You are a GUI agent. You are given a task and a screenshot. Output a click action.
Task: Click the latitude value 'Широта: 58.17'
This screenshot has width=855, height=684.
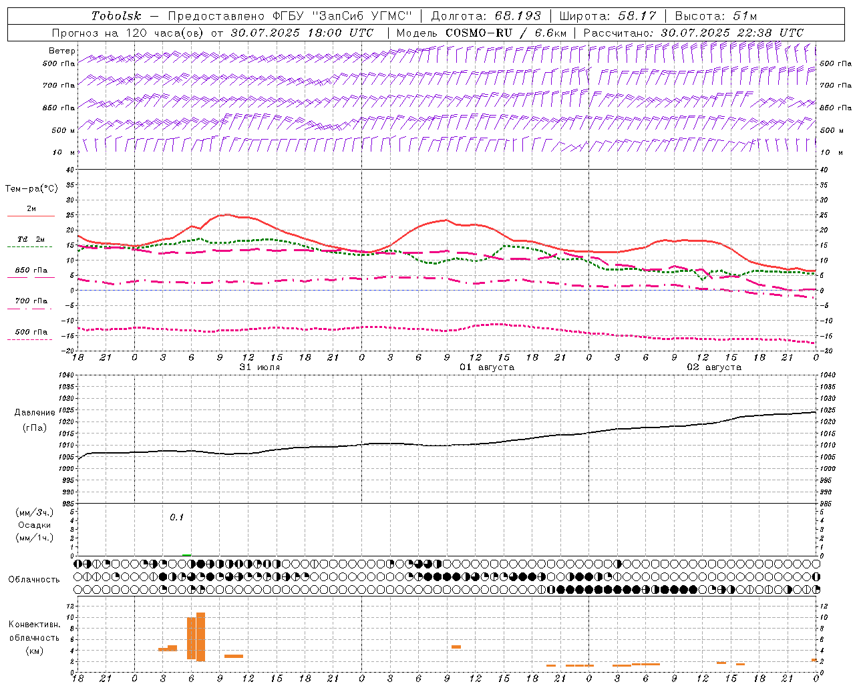pyautogui.click(x=607, y=16)
